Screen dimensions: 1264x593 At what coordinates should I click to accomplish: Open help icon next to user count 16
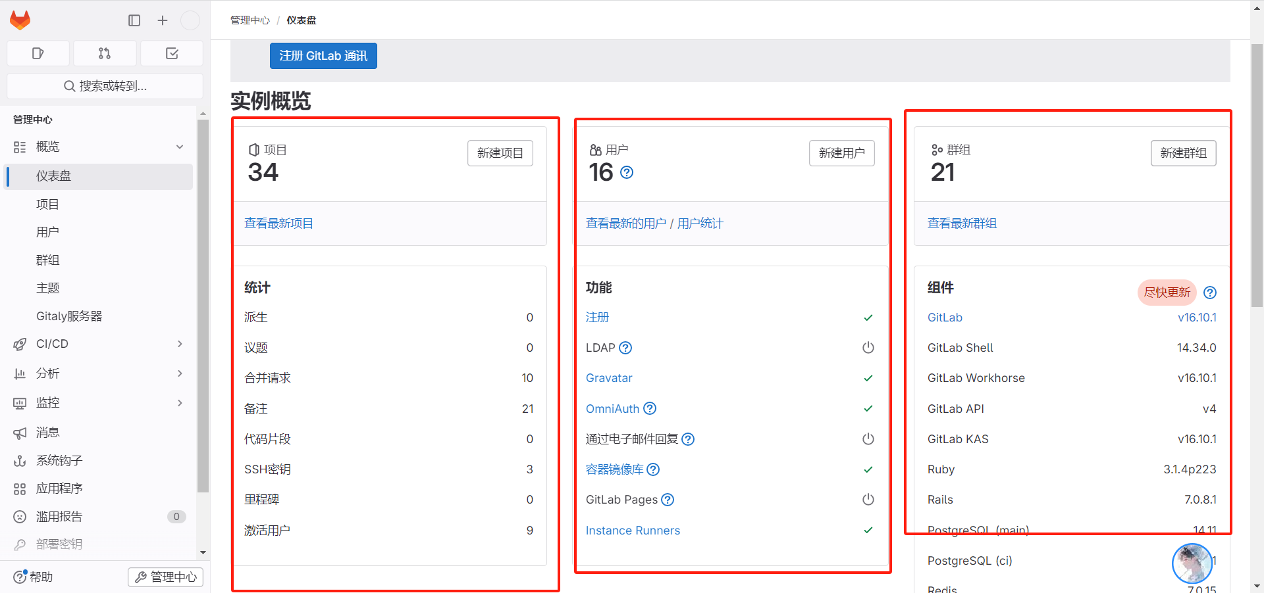(x=627, y=172)
